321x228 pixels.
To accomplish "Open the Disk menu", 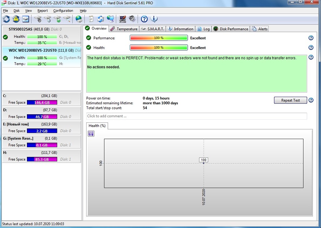I will tap(17, 11).
